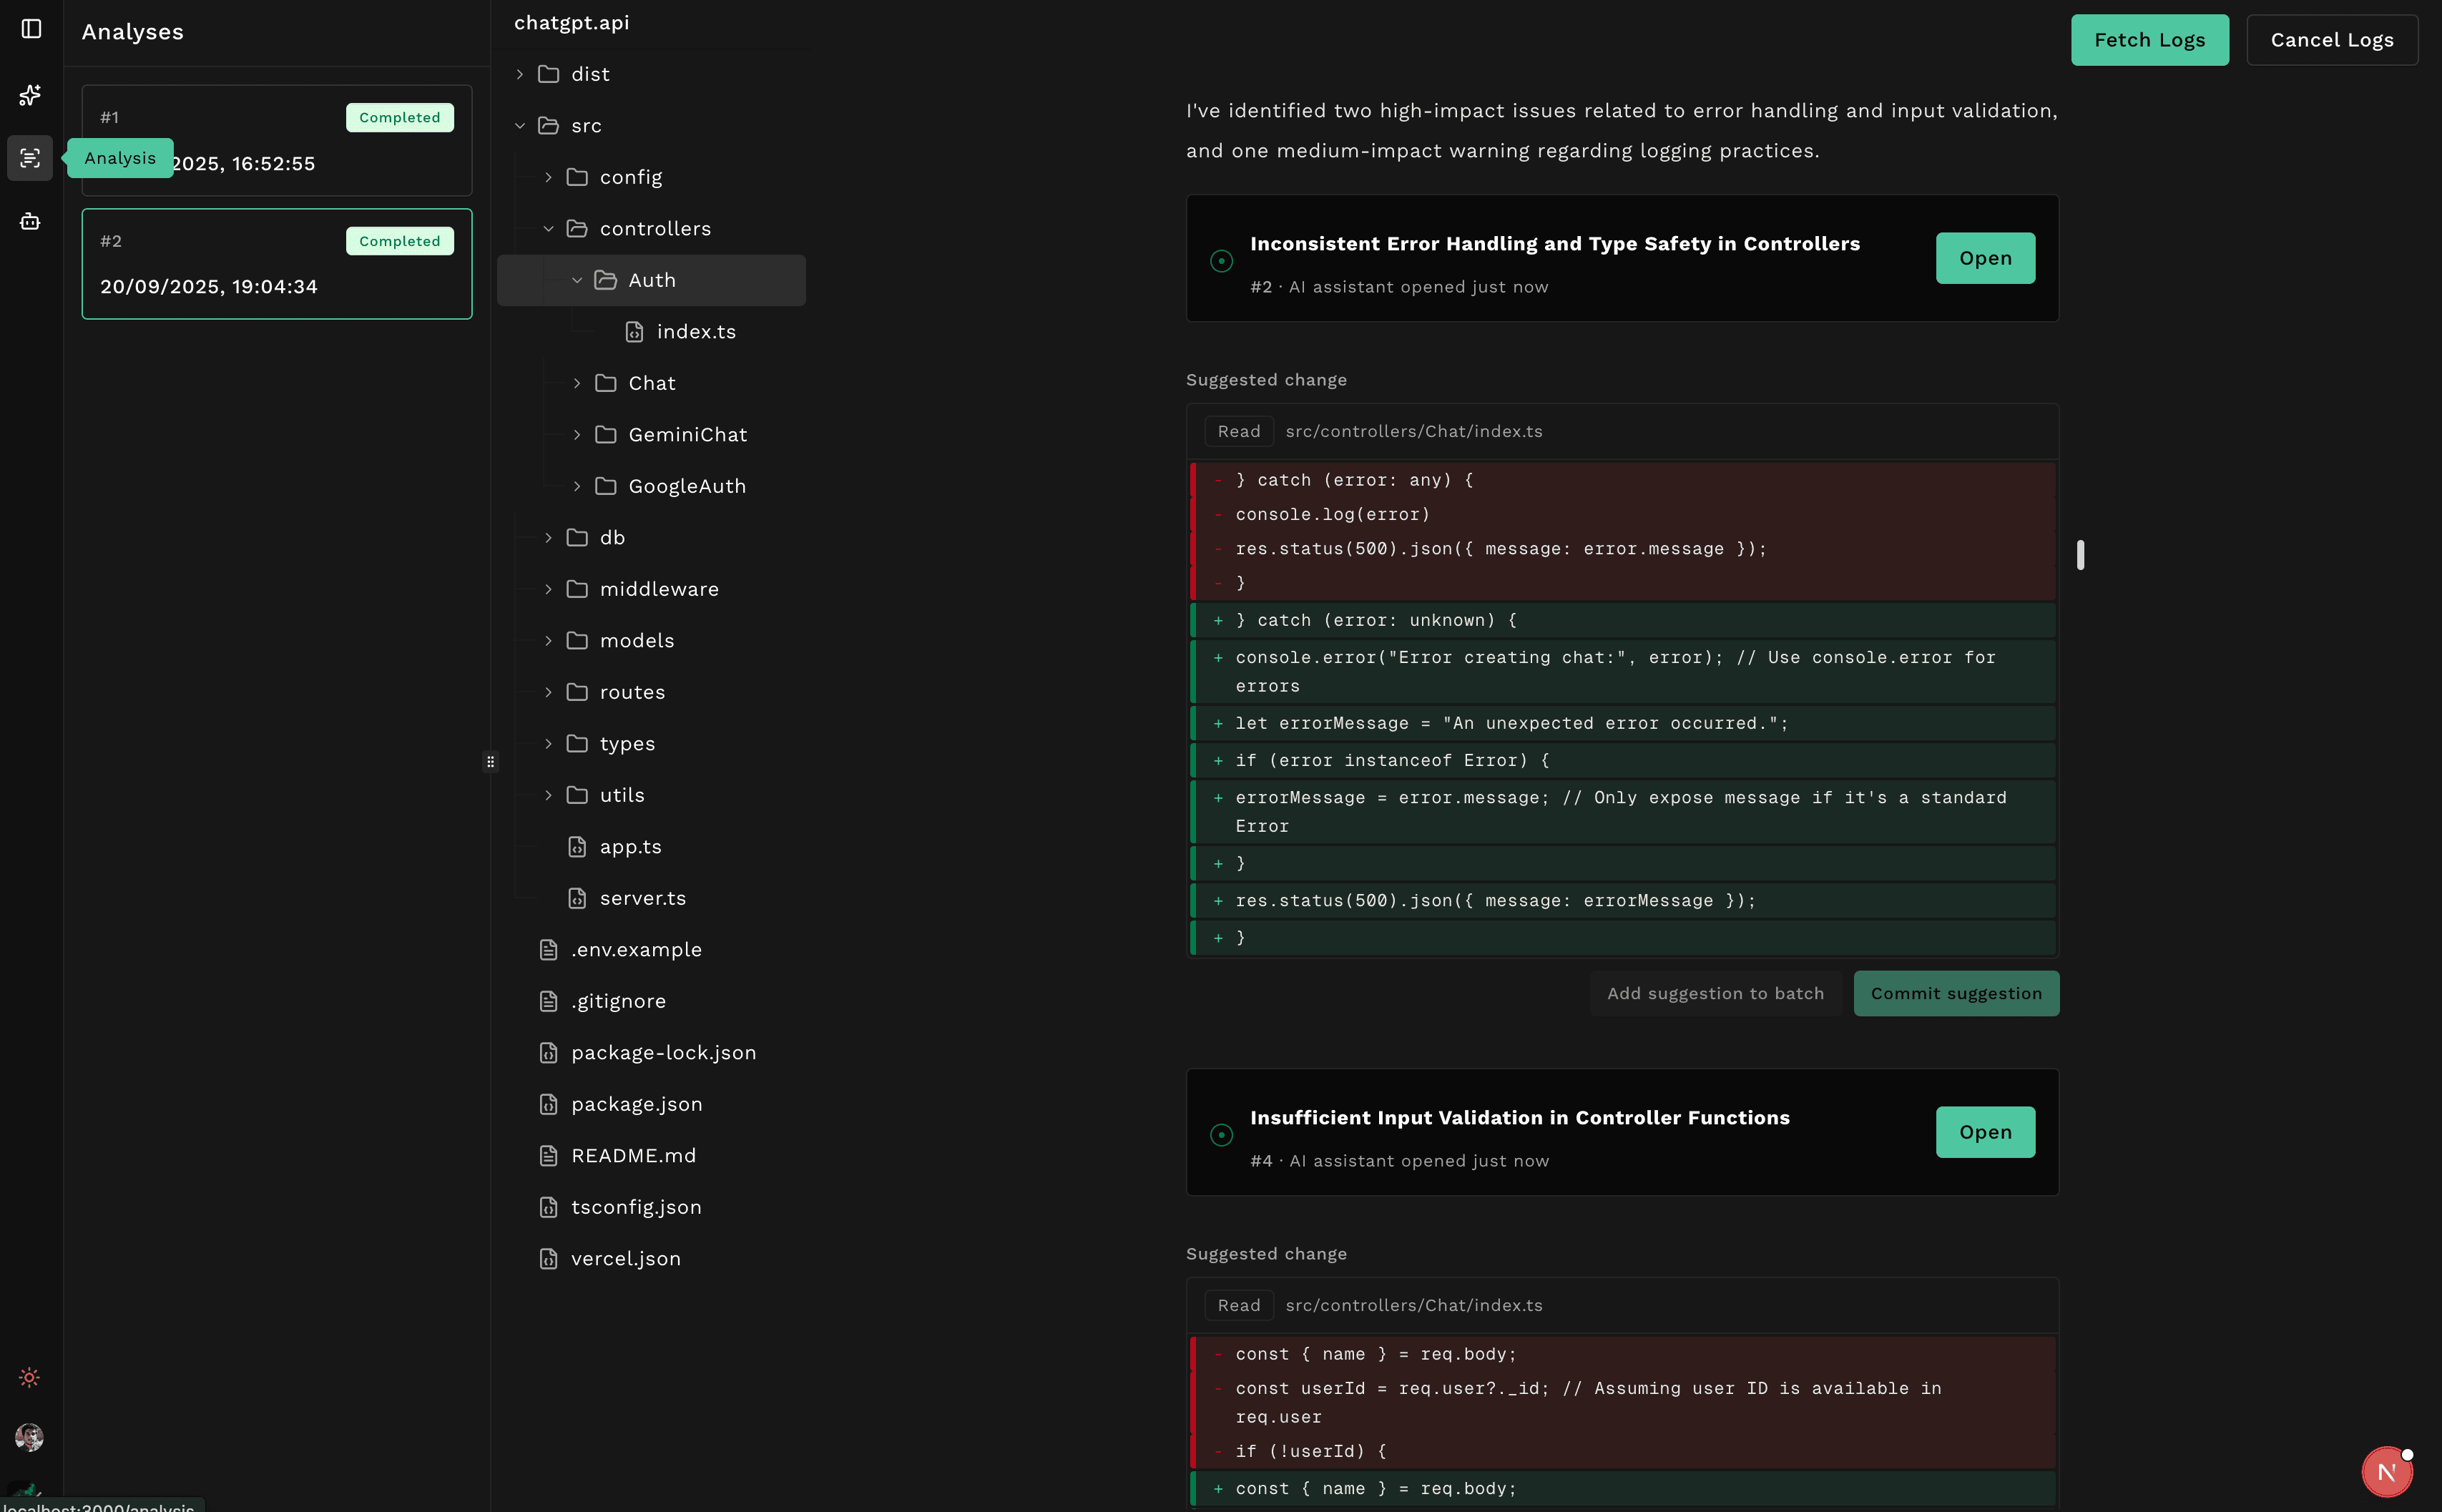Click the Fetch Logs button
Image resolution: width=2442 pixels, height=1512 pixels.
click(2149, 40)
